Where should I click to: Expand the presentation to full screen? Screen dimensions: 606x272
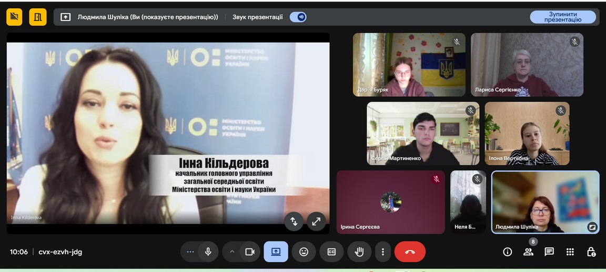316,221
